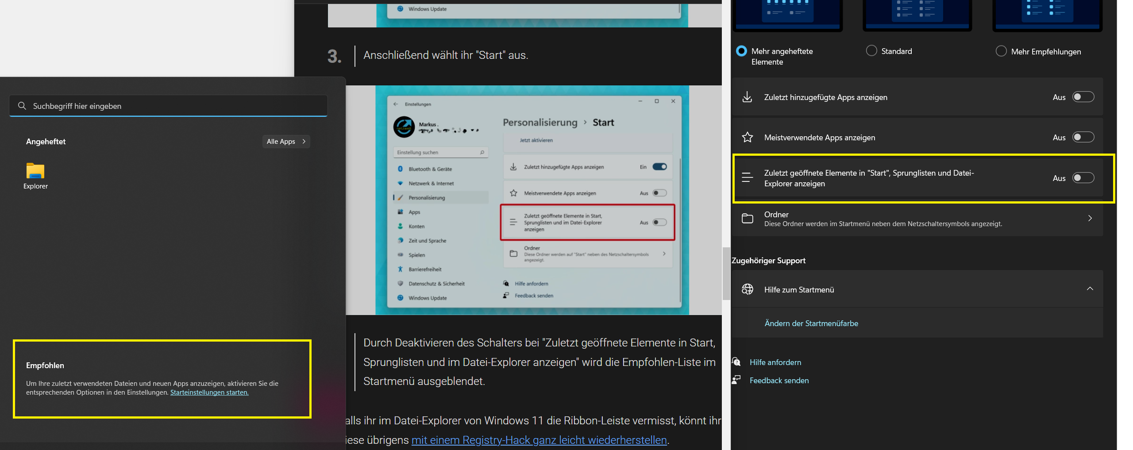The width and height of the screenshot is (1133, 450).
Task: Click the Ein toggle in article screenshot
Action: pyautogui.click(x=659, y=167)
